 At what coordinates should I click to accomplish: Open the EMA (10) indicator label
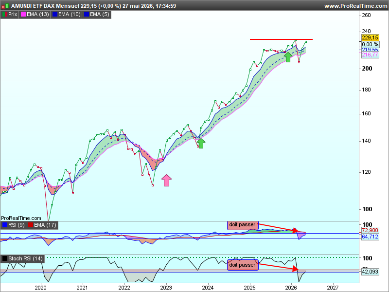70,15
